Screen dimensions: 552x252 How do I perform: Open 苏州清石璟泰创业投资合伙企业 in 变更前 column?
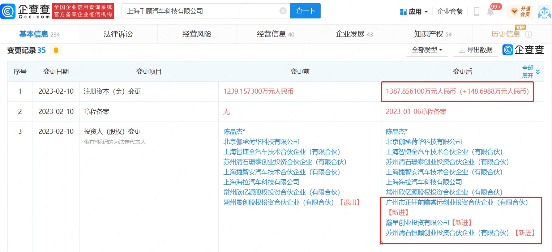tap(285, 162)
